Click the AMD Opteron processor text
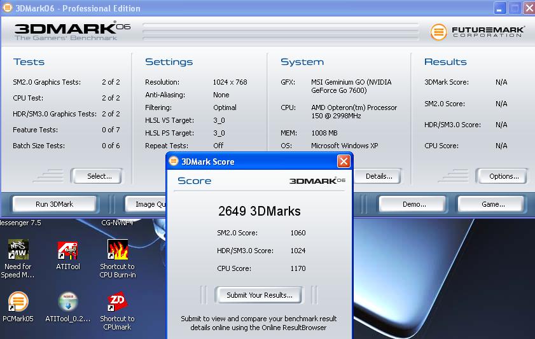This screenshot has height=339, width=535. [x=354, y=111]
